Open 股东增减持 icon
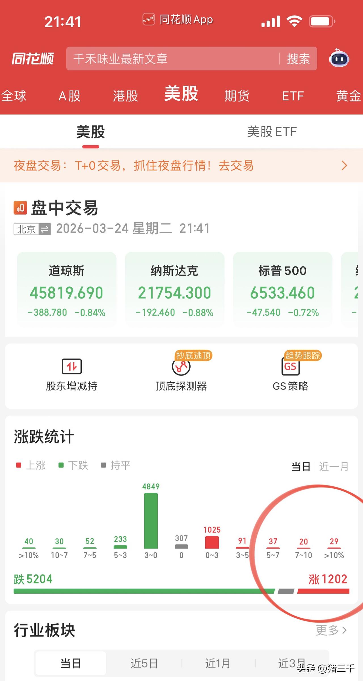 click(72, 366)
